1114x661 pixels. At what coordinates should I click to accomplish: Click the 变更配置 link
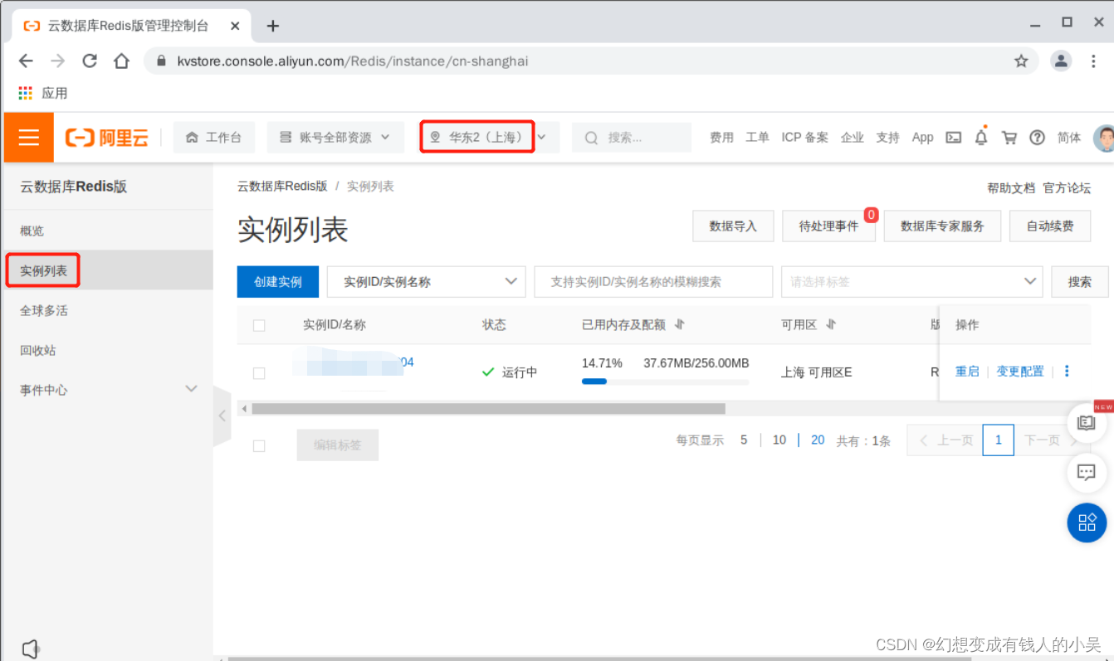(1020, 372)
